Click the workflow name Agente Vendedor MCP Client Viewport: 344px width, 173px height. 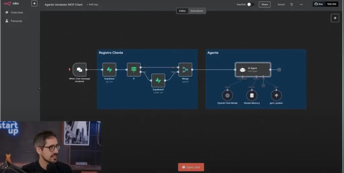coord(63,5)
